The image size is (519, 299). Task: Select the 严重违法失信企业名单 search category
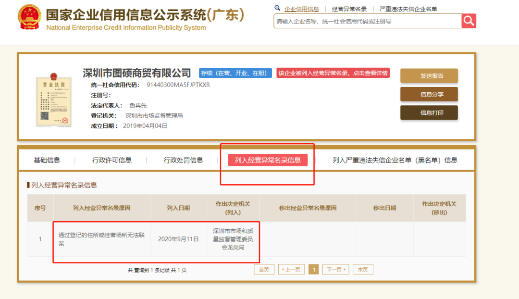(x=408, y=9)
